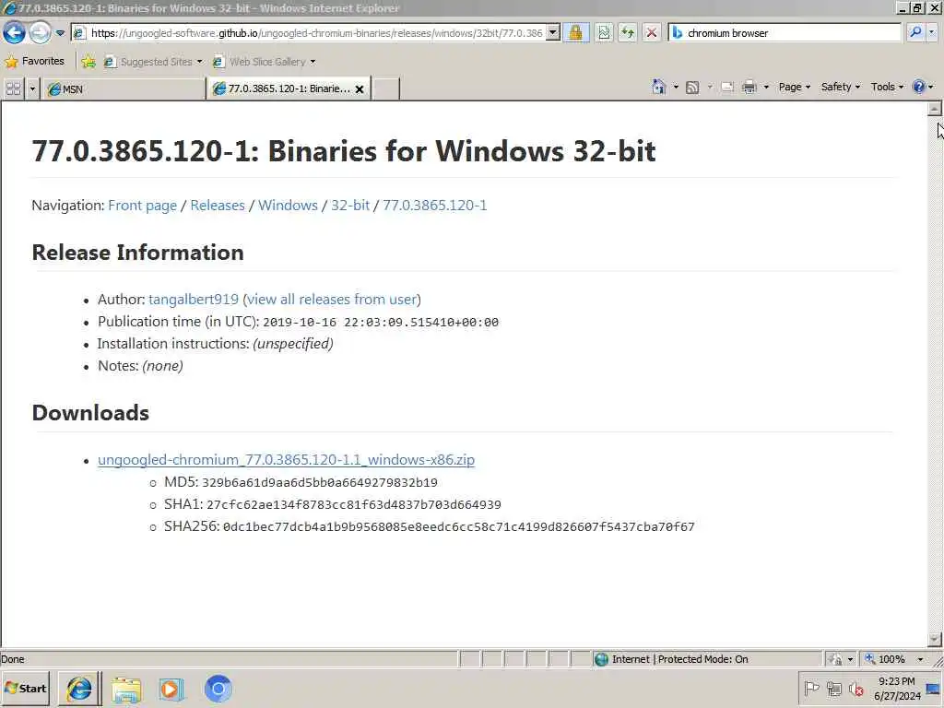Expand the zoom level dropdown arrow
The width and height of the screenshot is (944, 708).
point(920,659)
